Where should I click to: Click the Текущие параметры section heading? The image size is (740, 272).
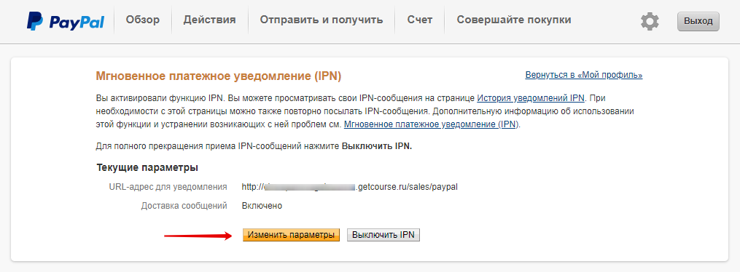pyautogui.click(x=147, y=167)
